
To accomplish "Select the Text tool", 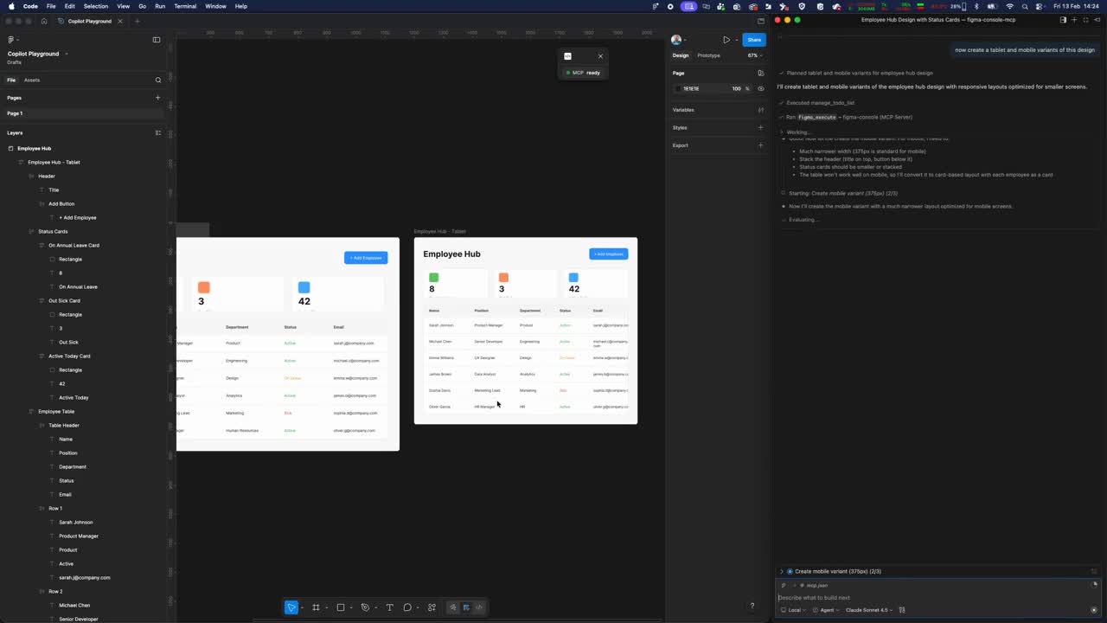I will coord(390,607).
